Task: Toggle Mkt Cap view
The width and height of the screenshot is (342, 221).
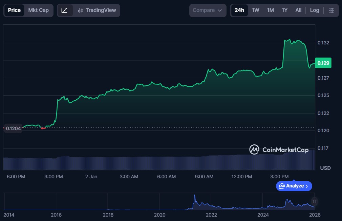Action: tap(38, 10)
